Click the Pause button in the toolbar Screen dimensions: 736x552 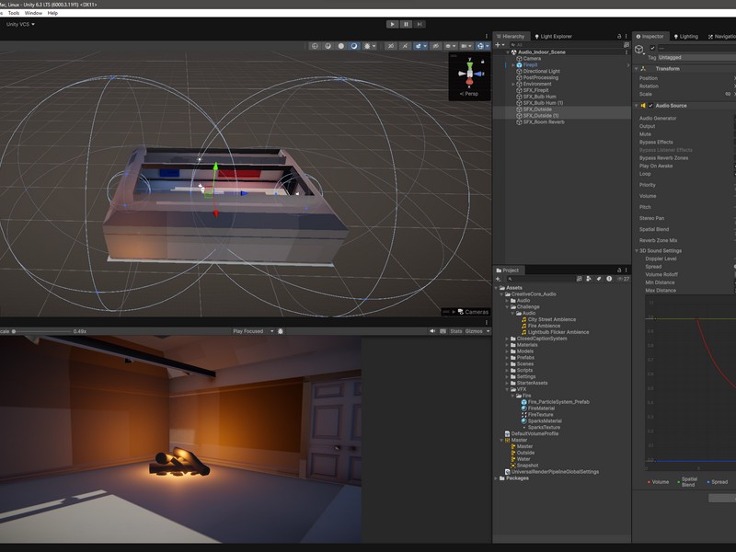coord(406,25)
